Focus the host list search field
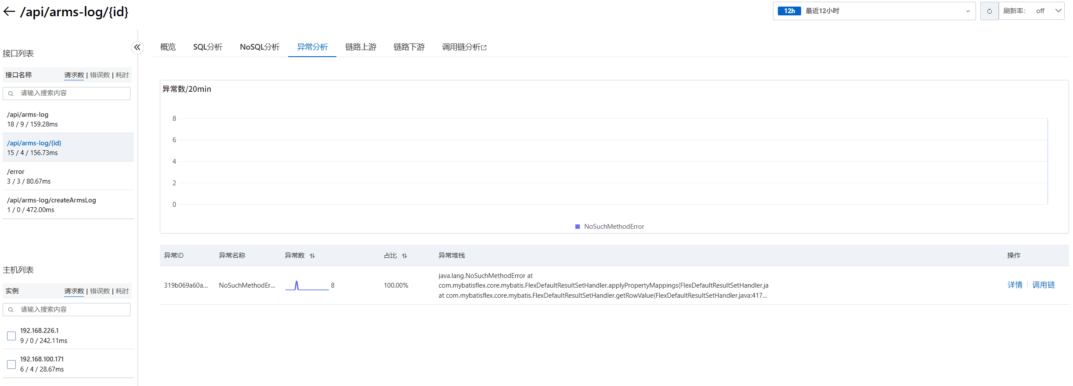Viewport: 1073px width, 386px height. point(67,310)
